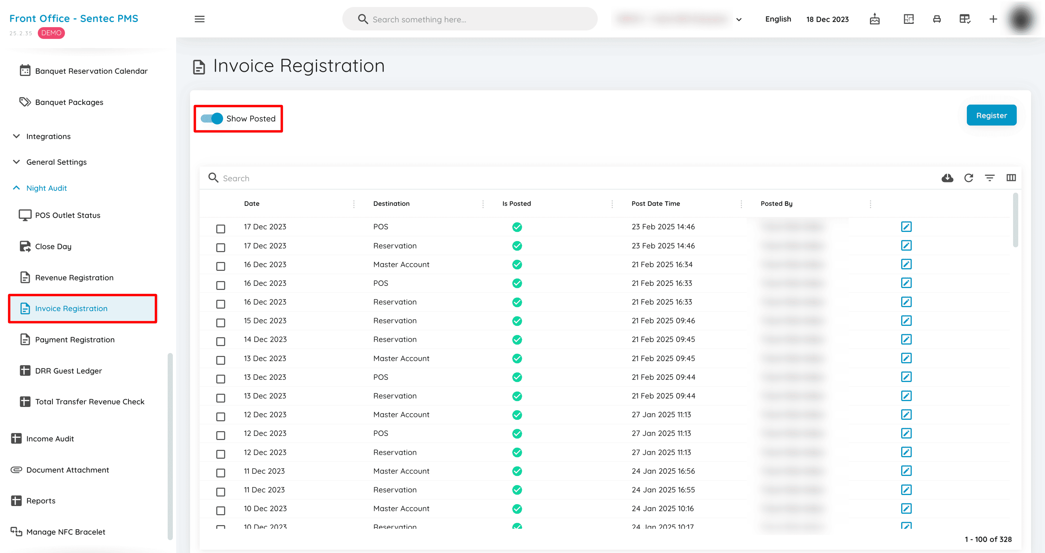Click the Register button

coord(991,115)
